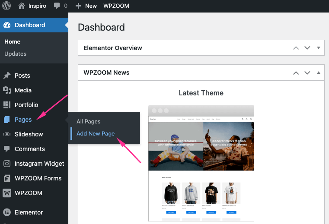The width and height of the screenshot is (329, 224).
Task: Click the plus New icon in admin bar
Action: click(78, 6)
